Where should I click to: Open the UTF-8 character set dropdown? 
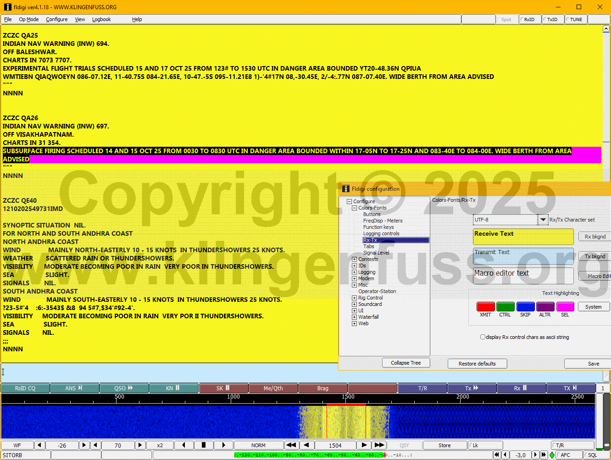tap(543, 220)
